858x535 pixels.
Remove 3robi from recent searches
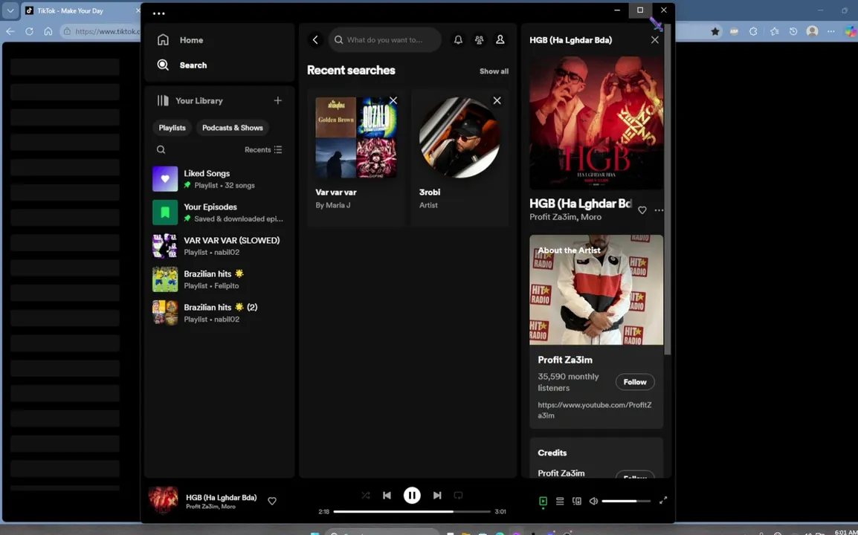pos(497,100)
